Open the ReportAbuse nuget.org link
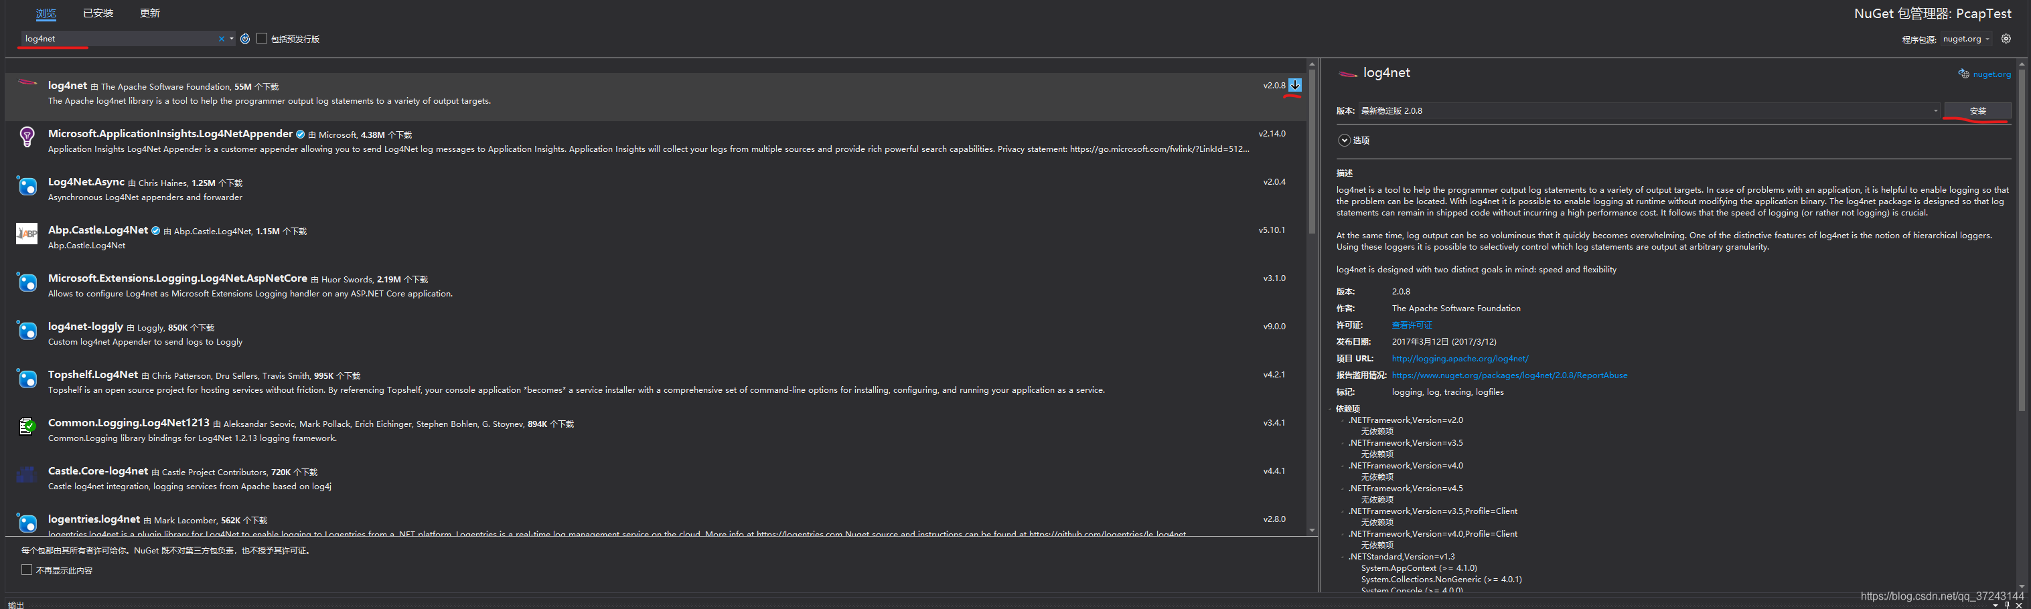The image size is (2031, 609). [x=1509, y=376]
